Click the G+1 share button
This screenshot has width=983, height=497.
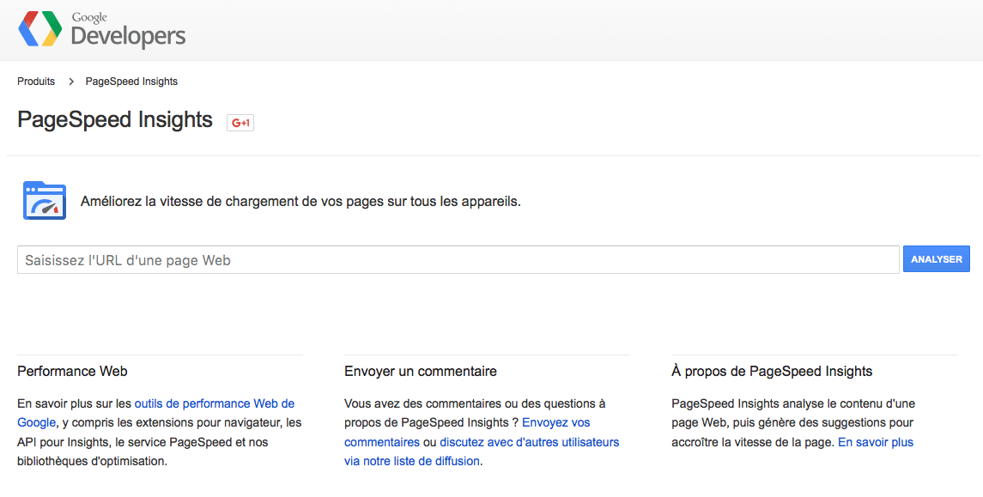tap(240, 123)
